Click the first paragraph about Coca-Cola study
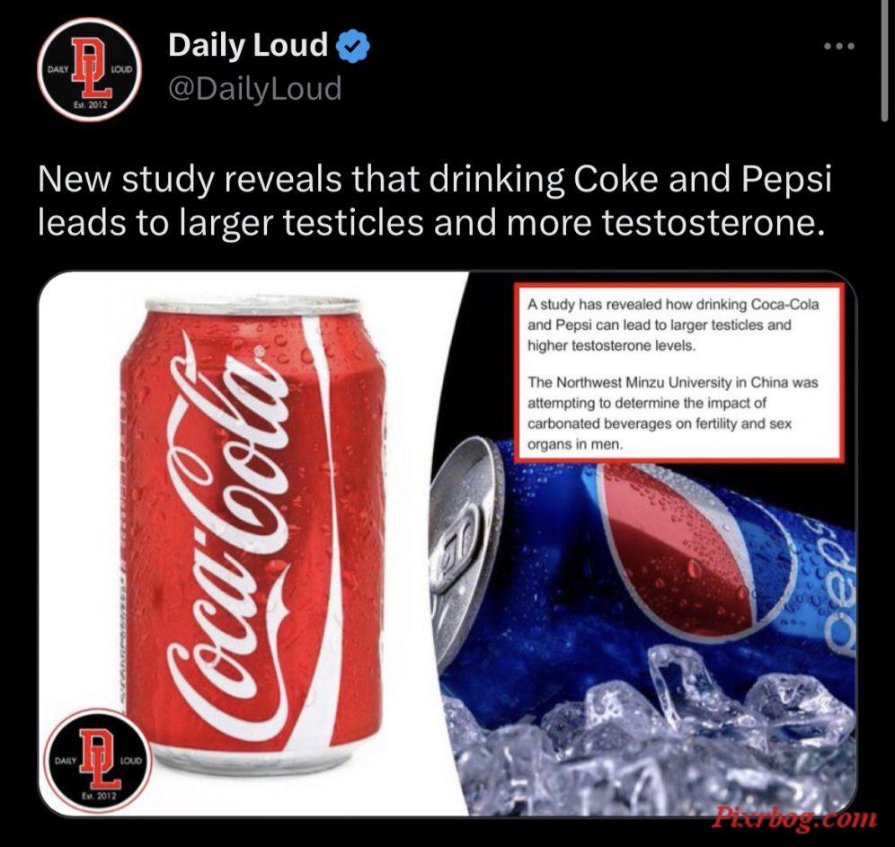 pyautogui.click(x=673, y=325)
